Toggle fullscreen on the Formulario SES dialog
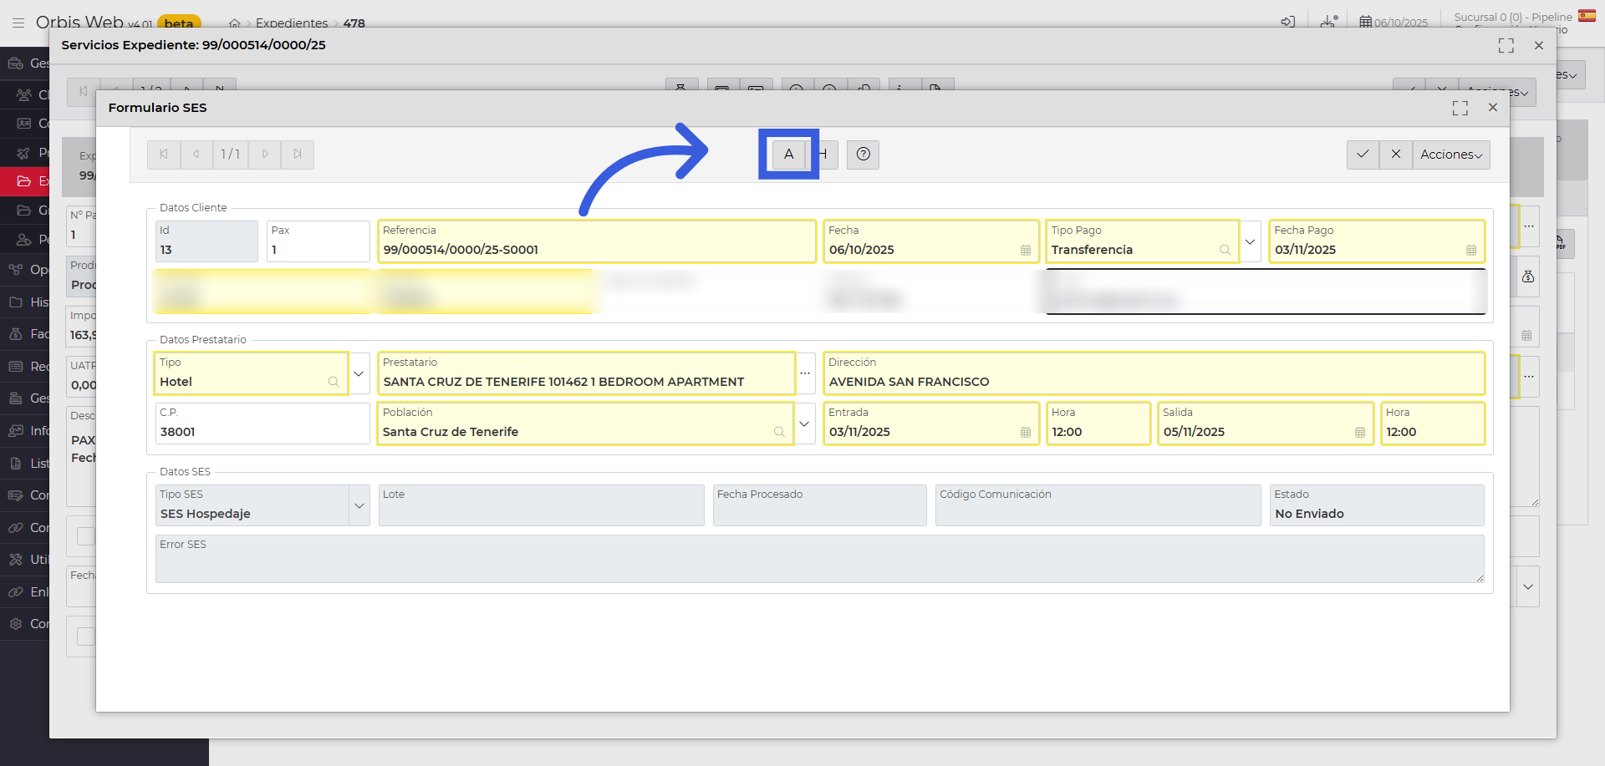1605x766 pixels. 1460,108
